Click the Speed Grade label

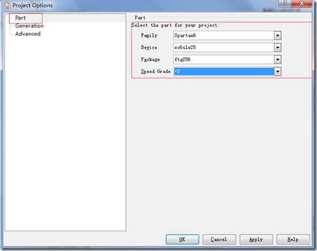[156, 71]
